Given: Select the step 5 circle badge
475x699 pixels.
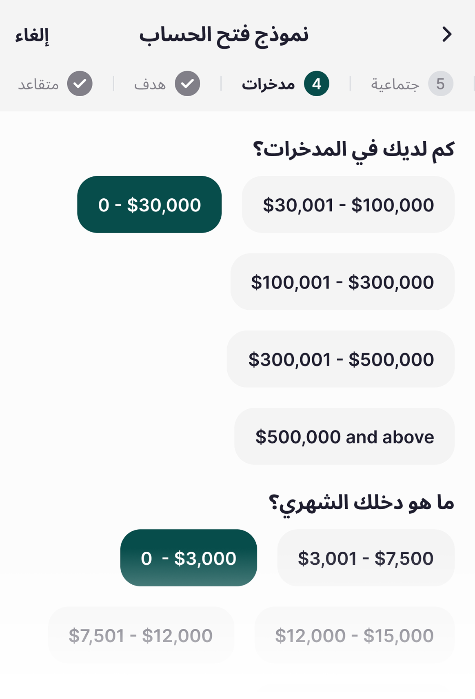Looking at the screenshot, I should coord(441,84).
